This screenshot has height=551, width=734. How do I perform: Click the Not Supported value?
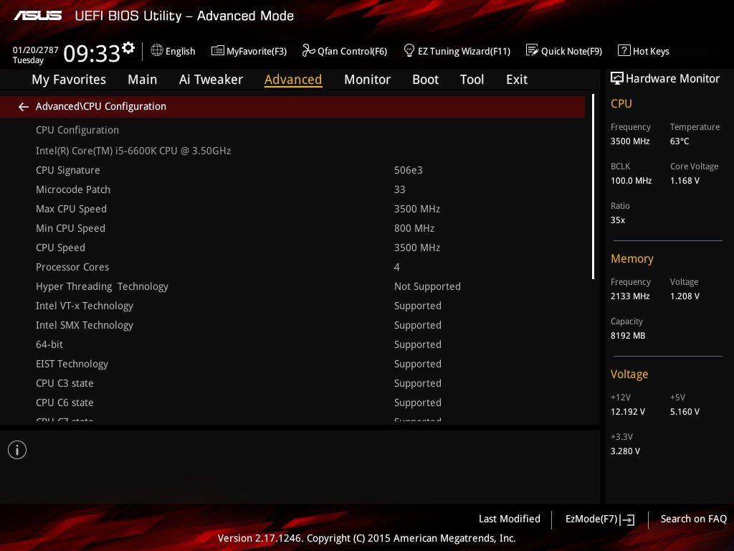point(427,286)
